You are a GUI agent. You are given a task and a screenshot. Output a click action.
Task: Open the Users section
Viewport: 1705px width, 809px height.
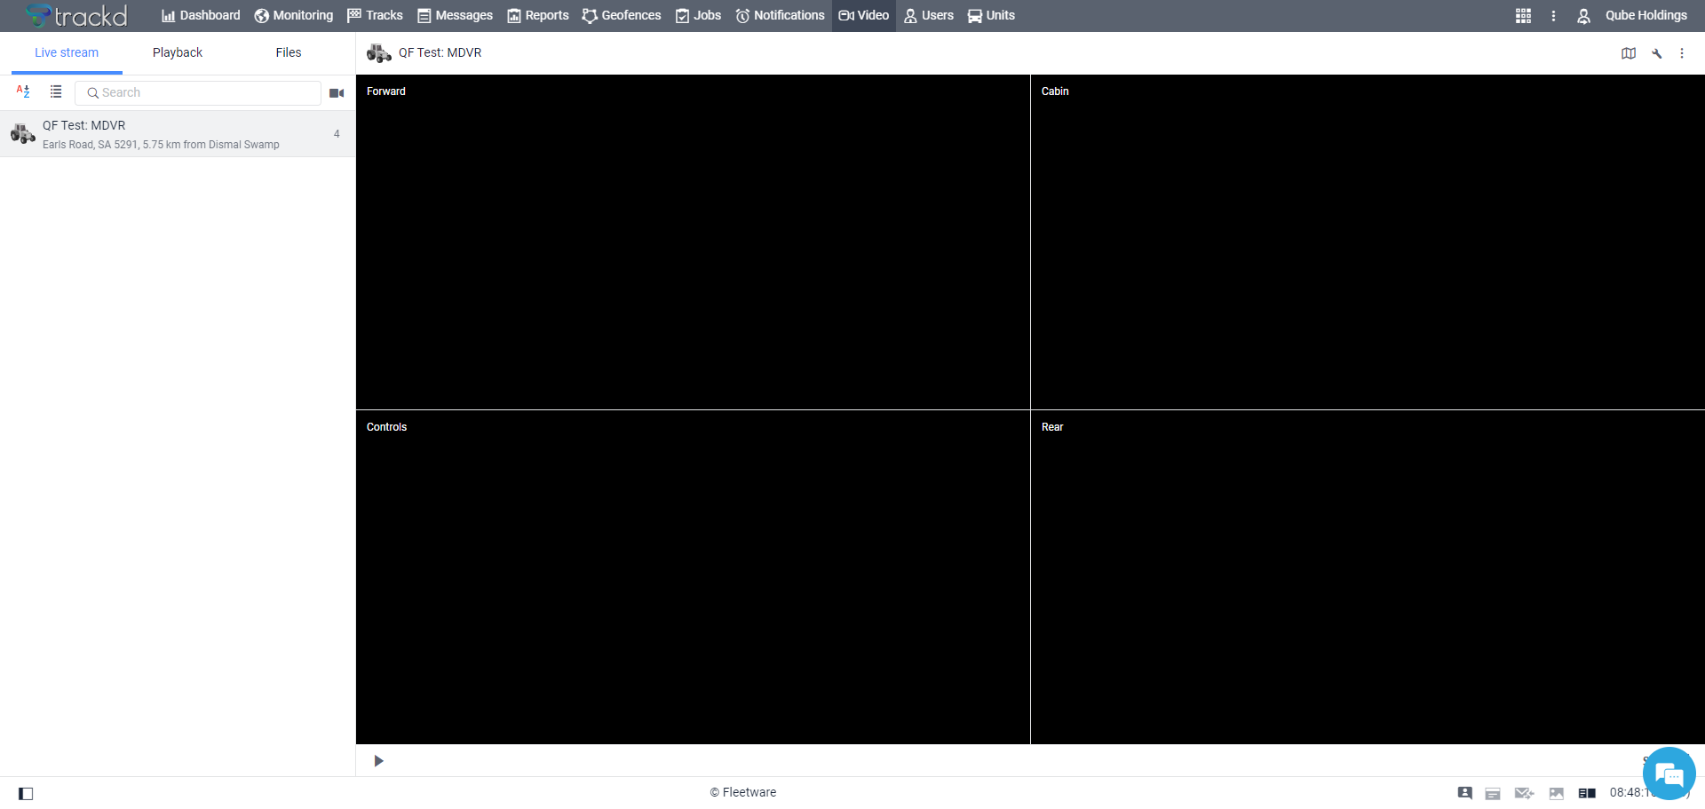(929, 15)
